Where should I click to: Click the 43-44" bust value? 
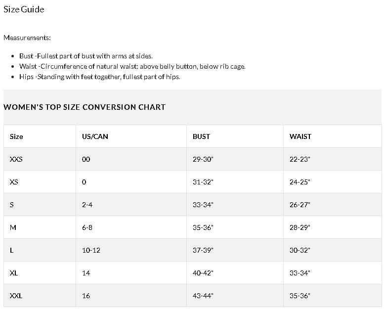(x=203, y=296)
